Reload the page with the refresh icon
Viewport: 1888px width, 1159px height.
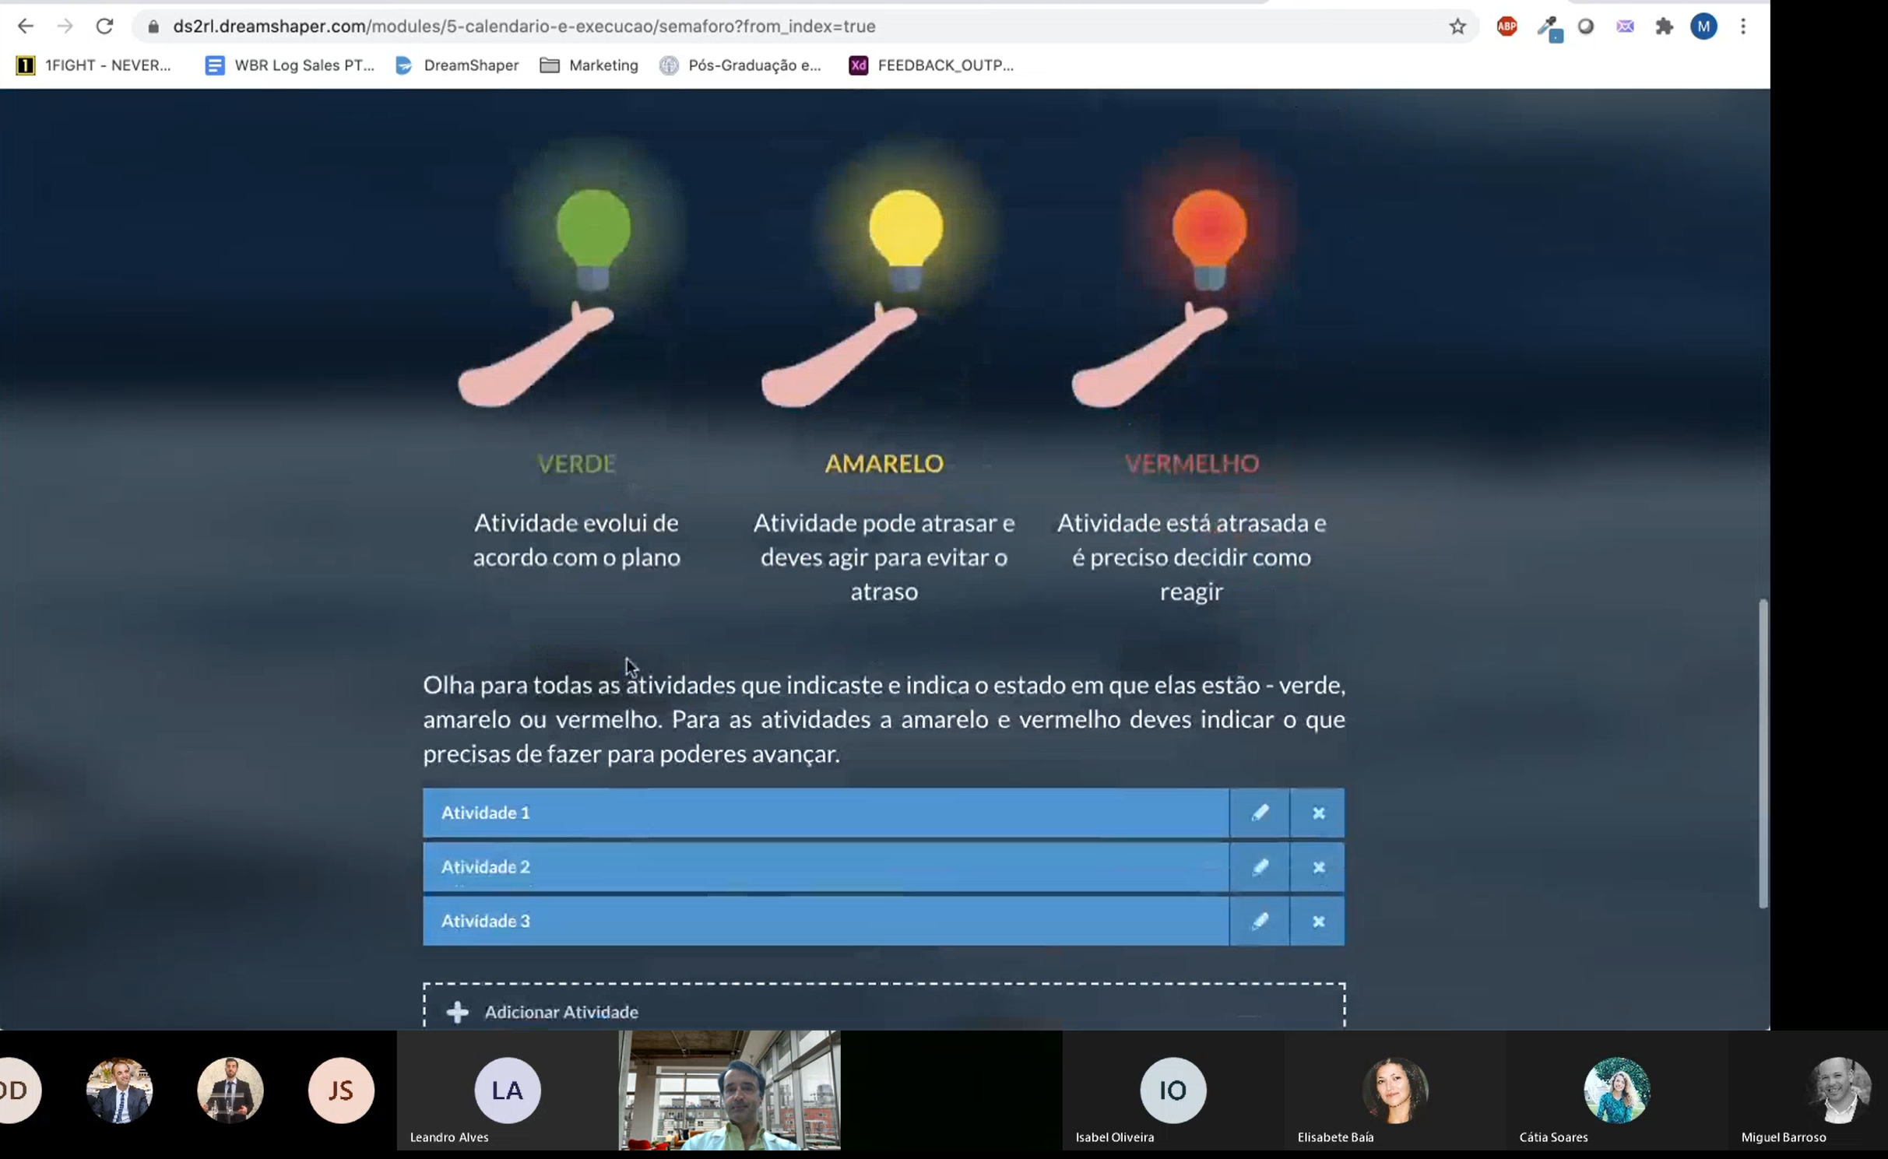coord(104,26)
